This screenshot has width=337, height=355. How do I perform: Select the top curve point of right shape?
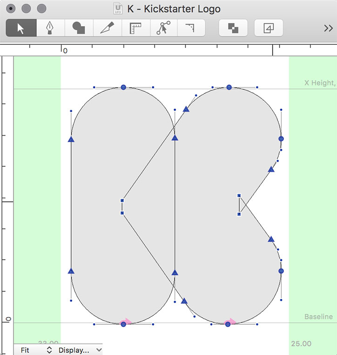pos(229,87)
